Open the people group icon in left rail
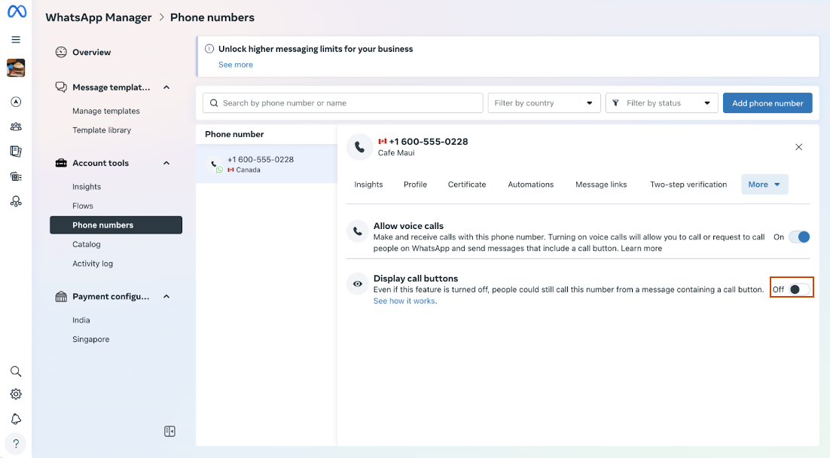The image size is (830, 458). 16,127
